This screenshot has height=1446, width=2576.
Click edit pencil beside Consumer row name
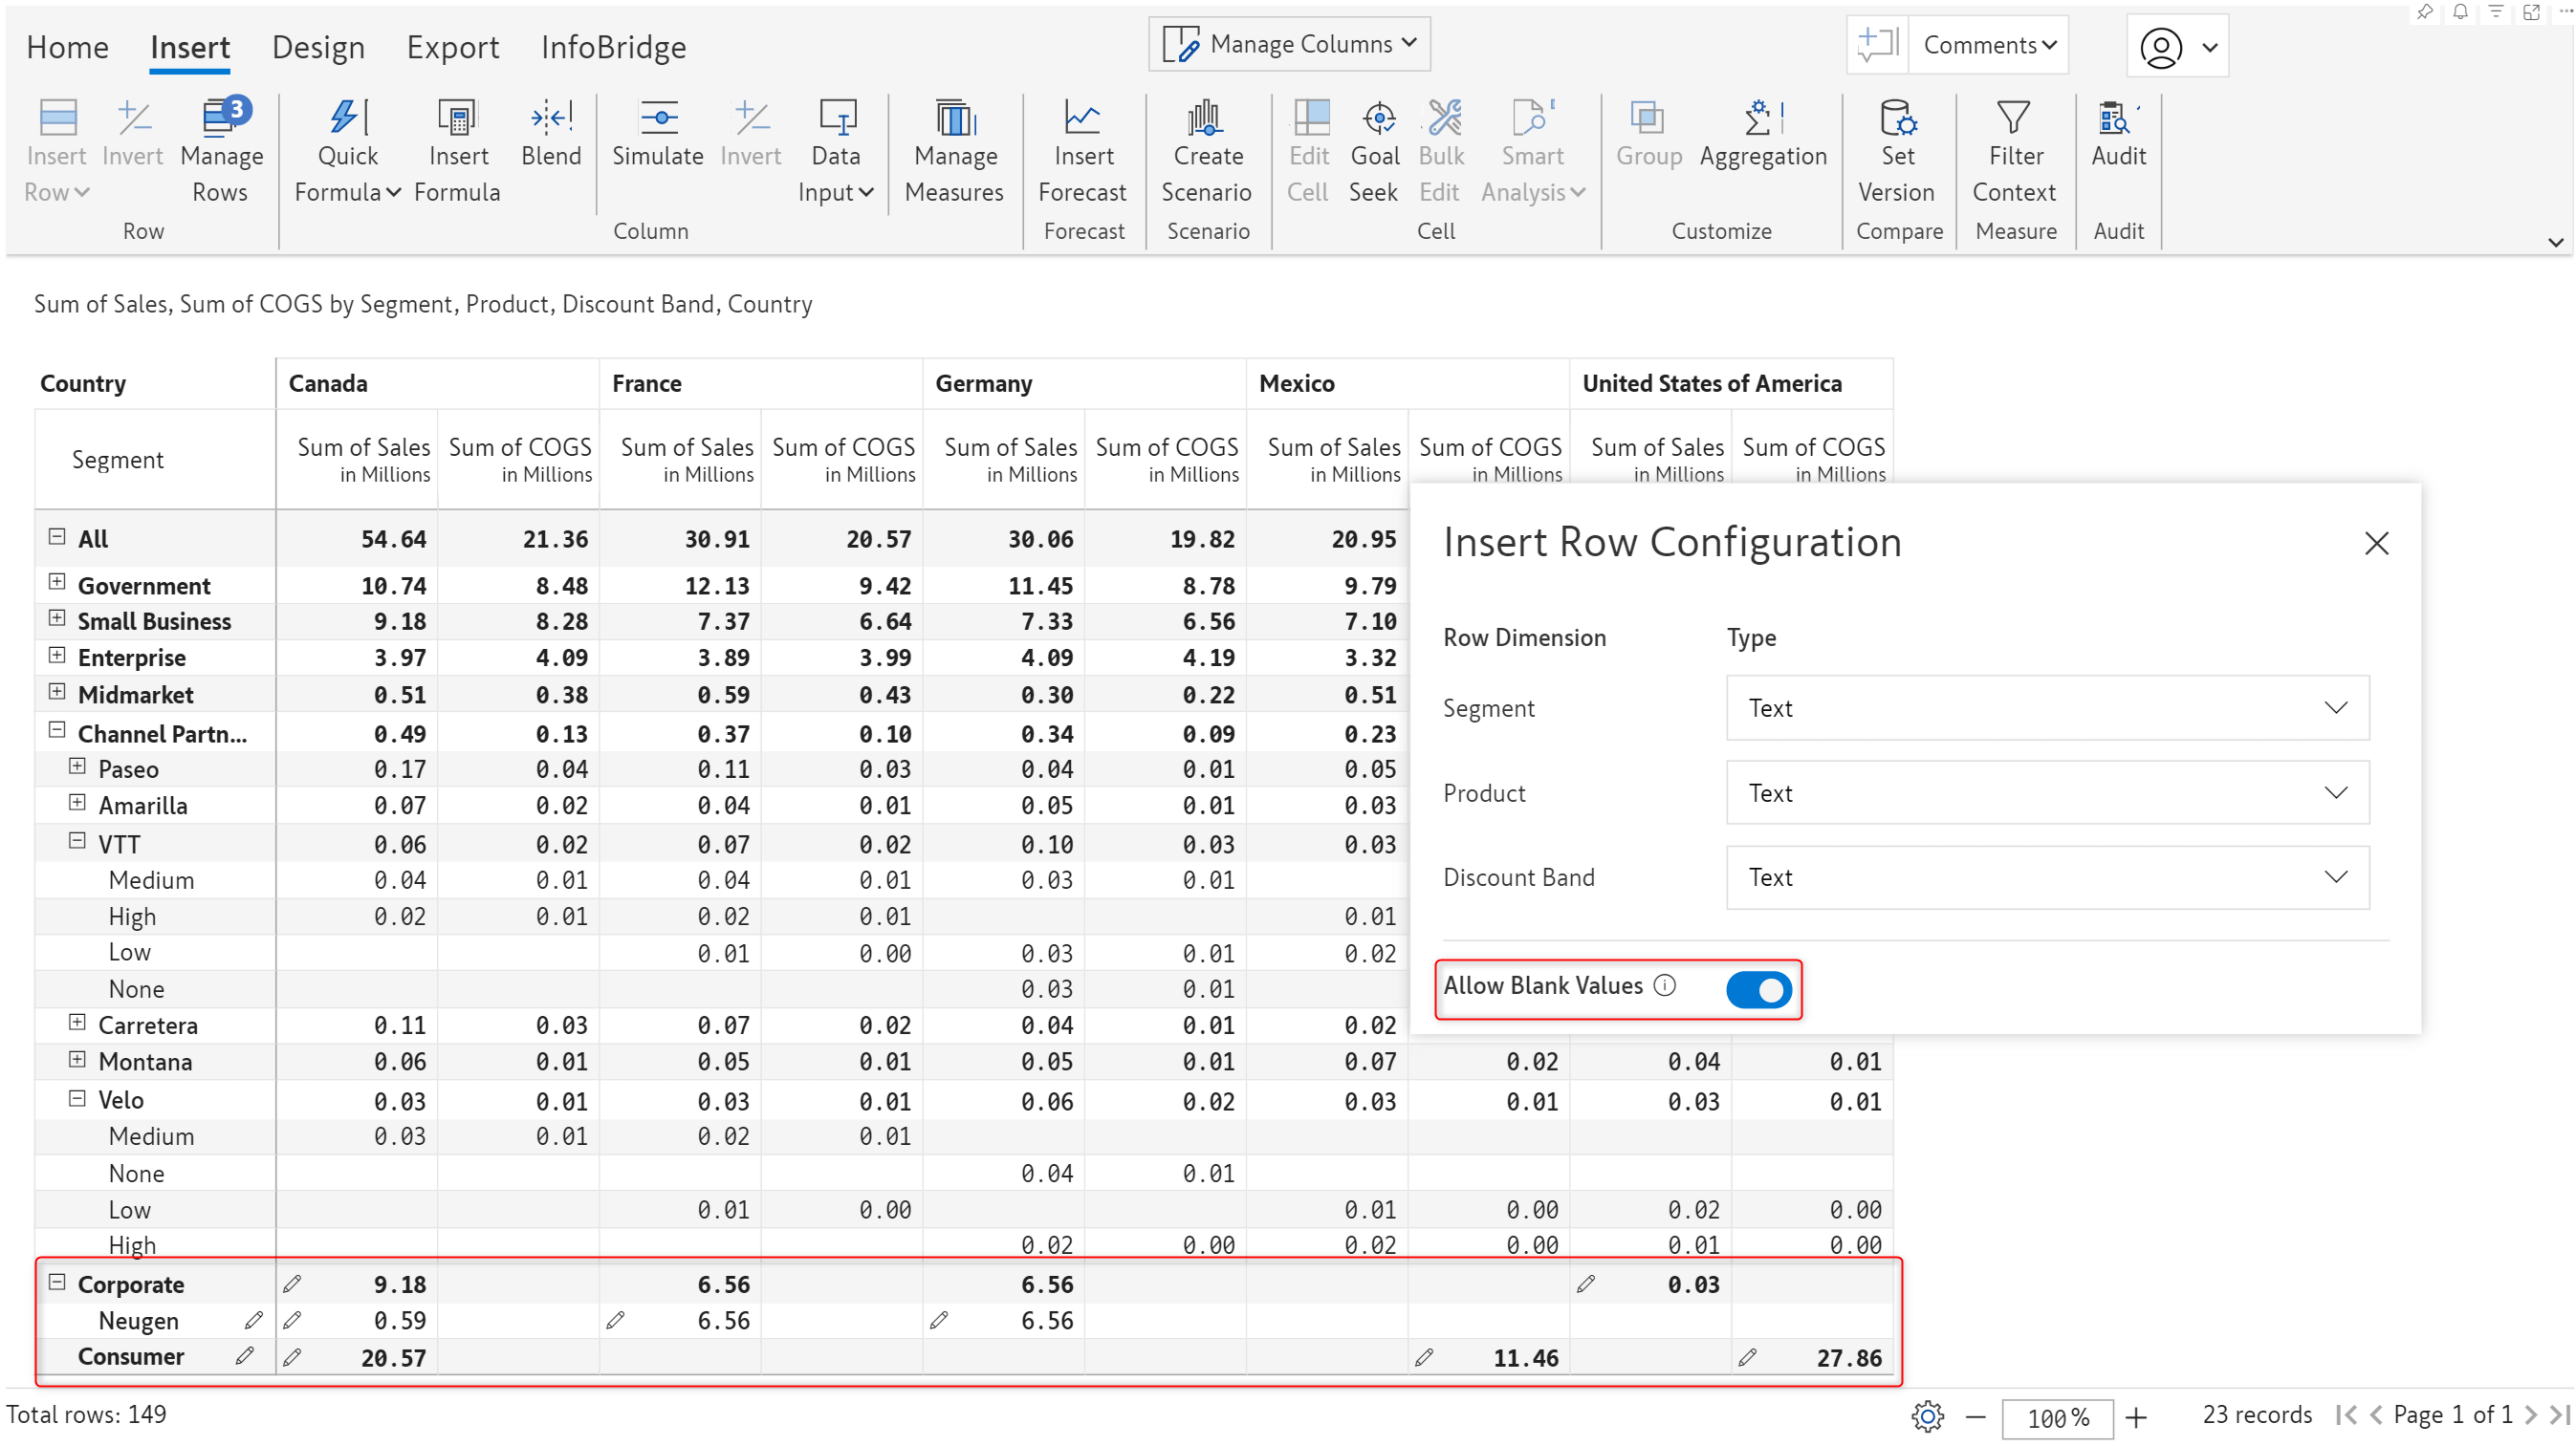click(245, 1356)
